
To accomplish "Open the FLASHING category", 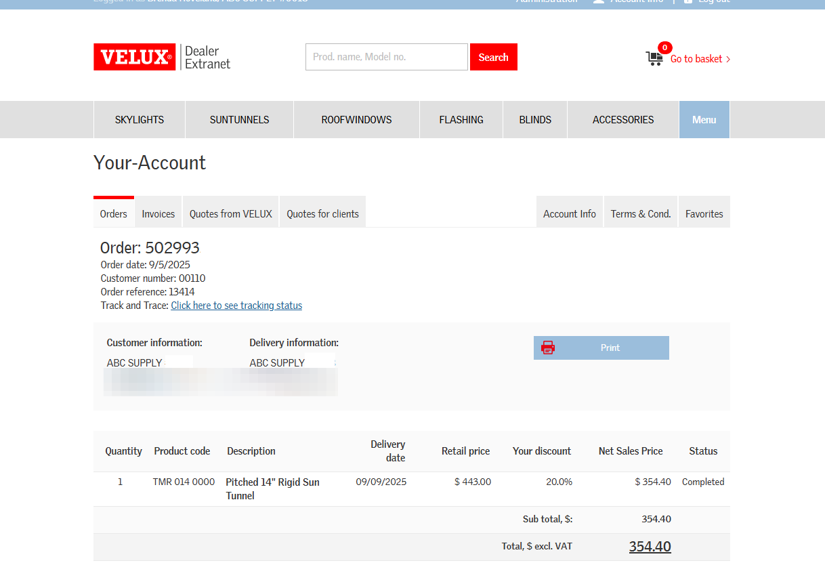I will pos(461,119).
